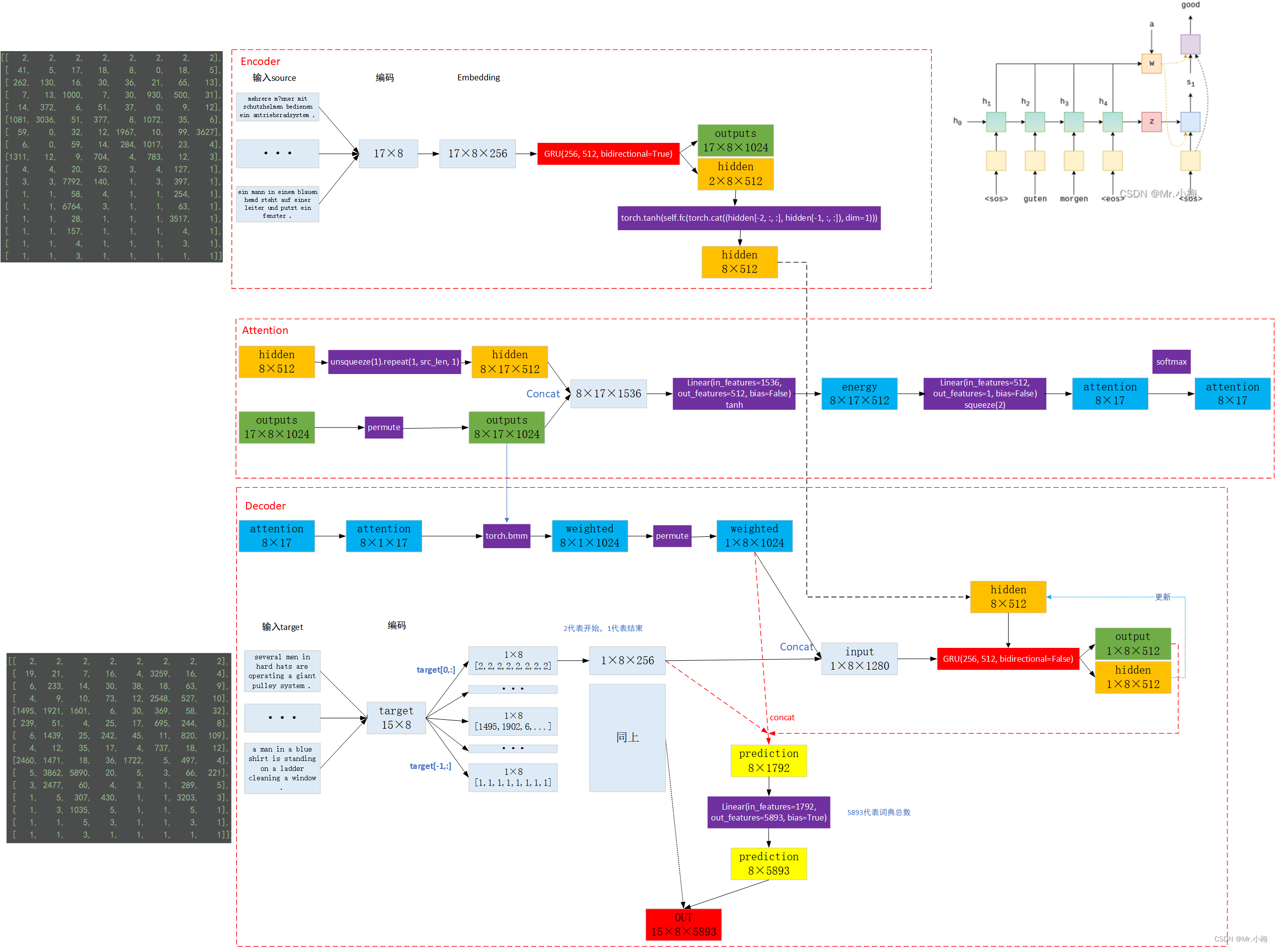Click the source token matrix image
This screenshot has width=1275, height=947.
[x=111, y=156]
